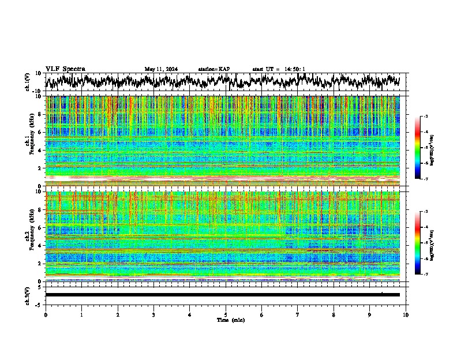Click the time axis tick label '10' under the ch.3 panel
The height and width of the screenshot is (353, 457).
click(x=406, y=315)
